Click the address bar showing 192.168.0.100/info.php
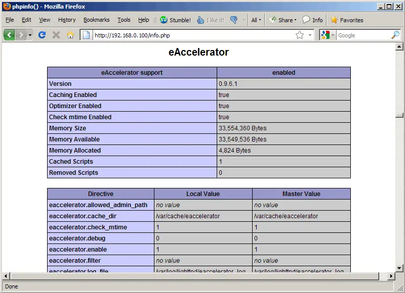Screen dimensions: 405x293 194,35
